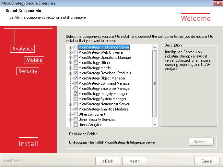Screen dimensions: 223x167
Task: Cancel the installation wizard
Action: point(207,161)
